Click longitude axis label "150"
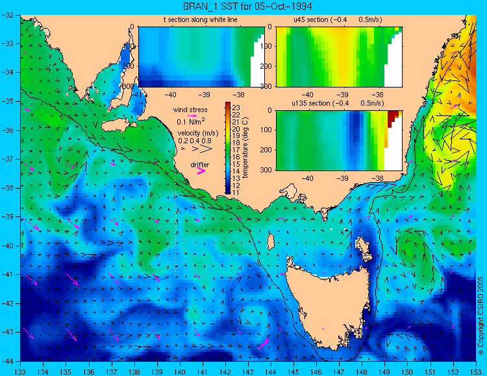The height and width of the screenshot is (376, 487). [x=408, y=372]
